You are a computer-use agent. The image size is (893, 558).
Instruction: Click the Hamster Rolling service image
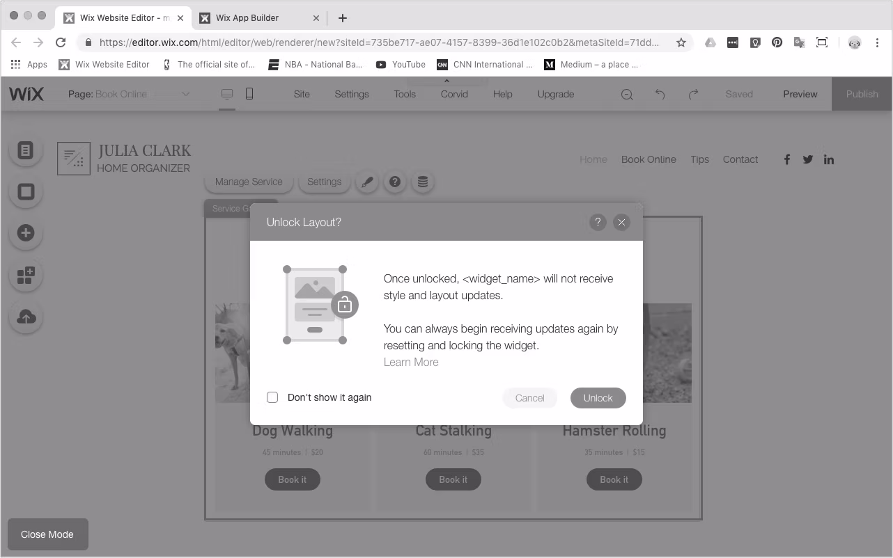(667, 353)
